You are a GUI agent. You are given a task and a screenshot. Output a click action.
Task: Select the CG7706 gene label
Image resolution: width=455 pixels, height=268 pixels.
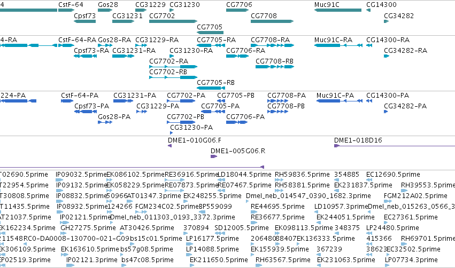tap(239, 5)
